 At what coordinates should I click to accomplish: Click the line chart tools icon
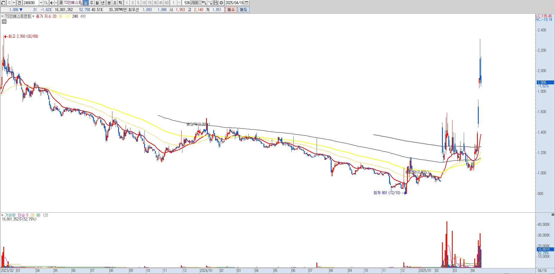click(x=210, y=3)
